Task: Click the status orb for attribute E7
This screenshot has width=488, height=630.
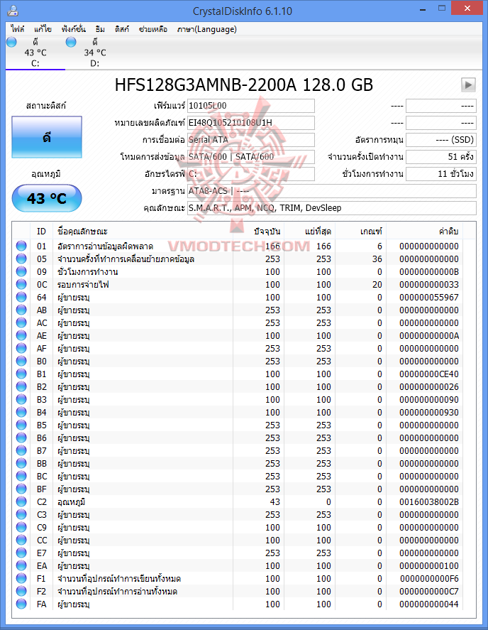Action: click(21, 553)
